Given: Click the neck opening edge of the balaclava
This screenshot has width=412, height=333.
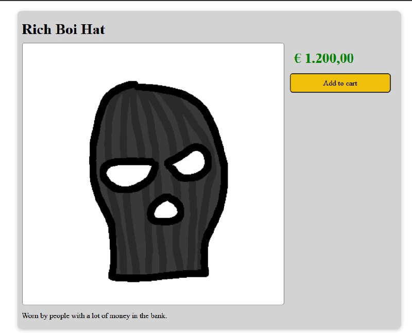Looking at the screenshot, I should pyautogui.click(x=159, y=275).
